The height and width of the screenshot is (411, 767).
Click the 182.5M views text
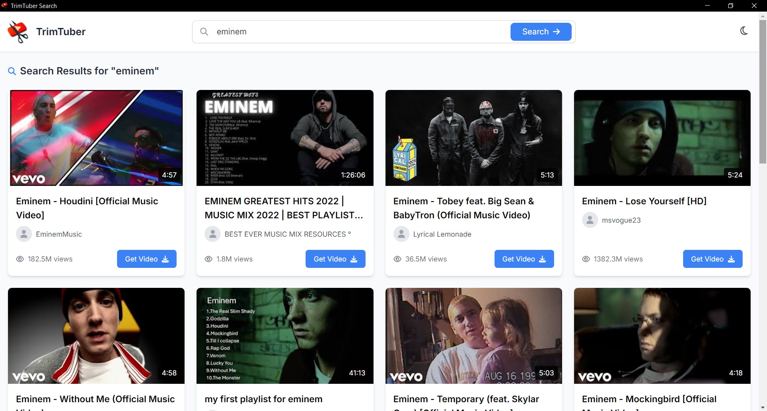click(x=50, y=259)
